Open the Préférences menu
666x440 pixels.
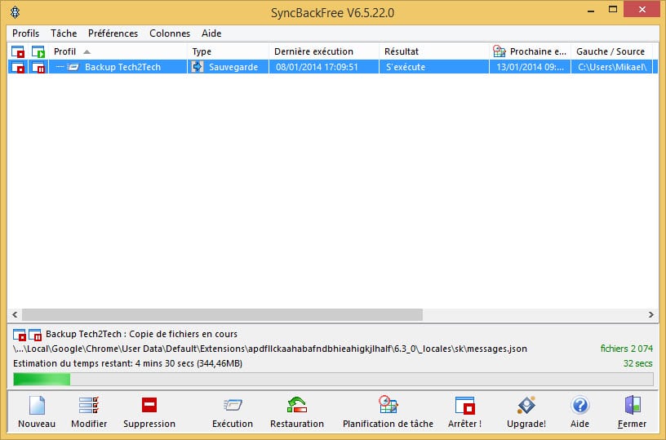point(113,33)
